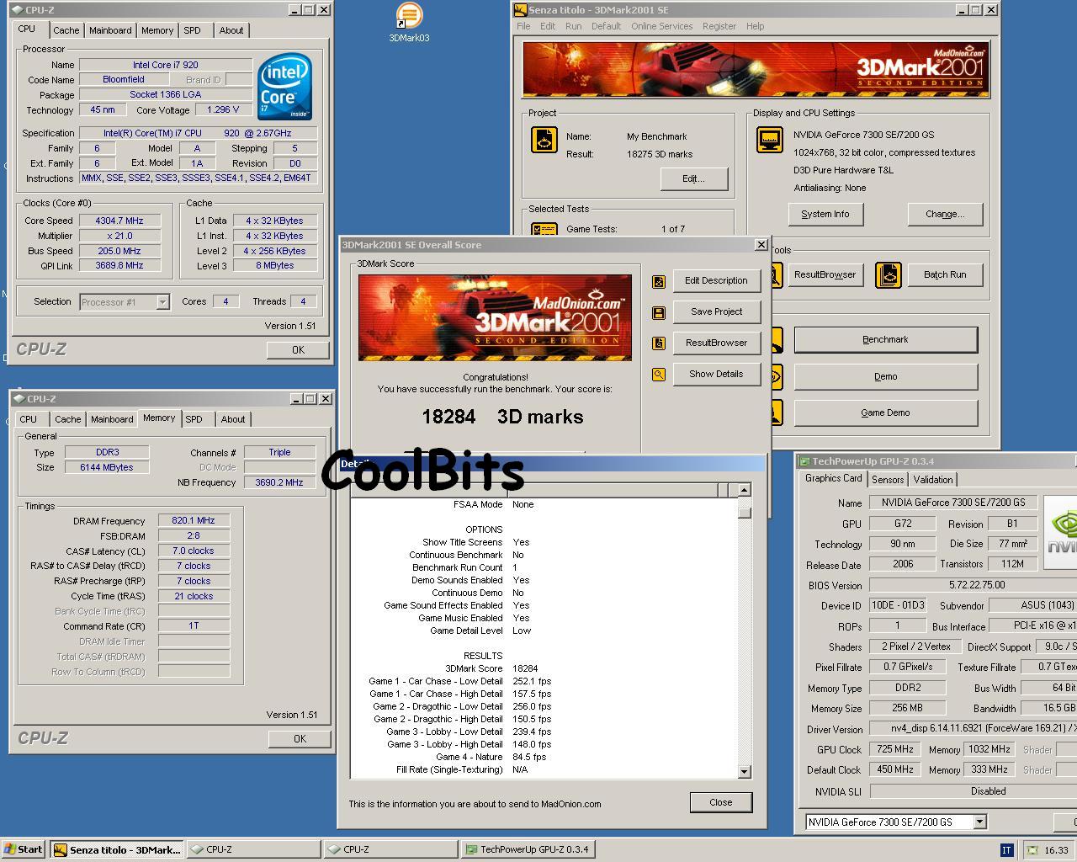Switch to Cache tab in top CPU-Z
The width and height of the screenshot is (1077, 862).
[66, 30]
